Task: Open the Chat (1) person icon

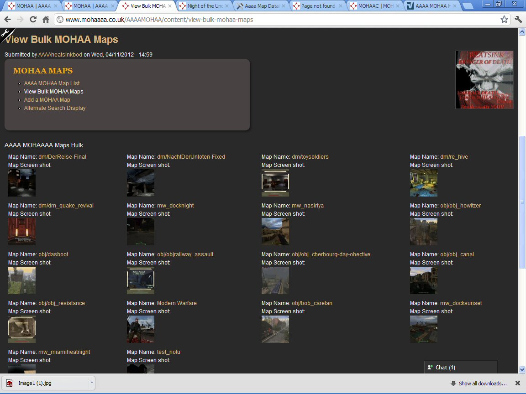Action: point(430,367)
